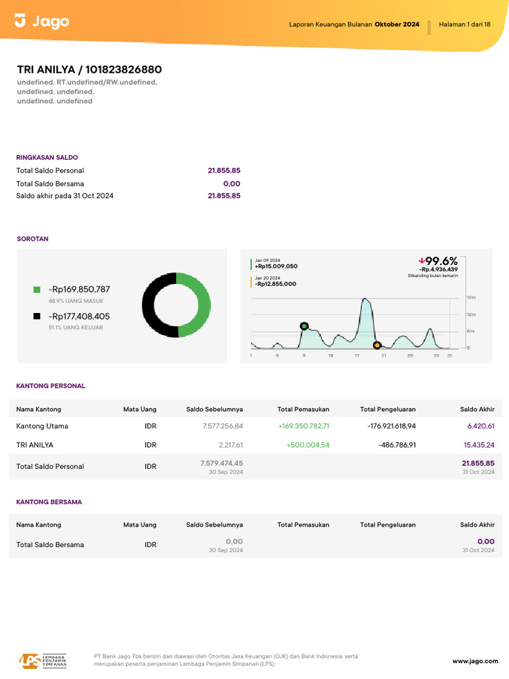Select the orange marker on the balance chart

click(376, 345)
